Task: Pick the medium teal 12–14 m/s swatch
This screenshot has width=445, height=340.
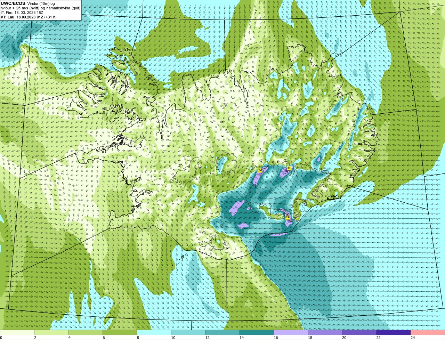Action: (x=222, y=333)
